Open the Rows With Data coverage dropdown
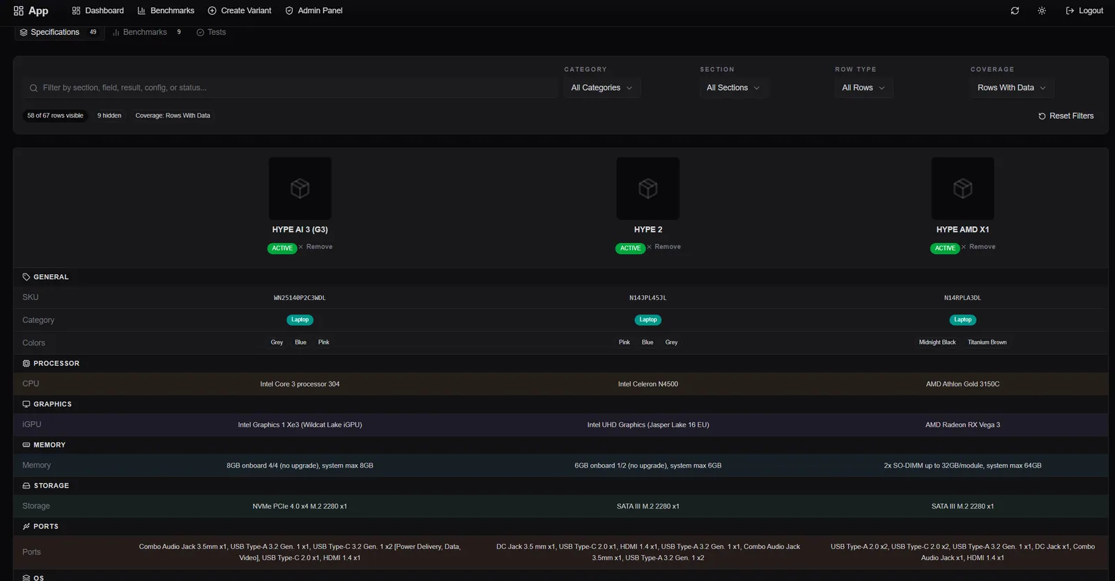This screenshot has width=1115, height=581. 1012,88
